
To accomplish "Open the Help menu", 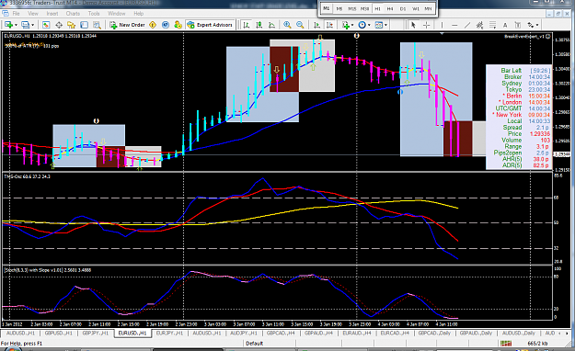I will click(x=139, y=14).
